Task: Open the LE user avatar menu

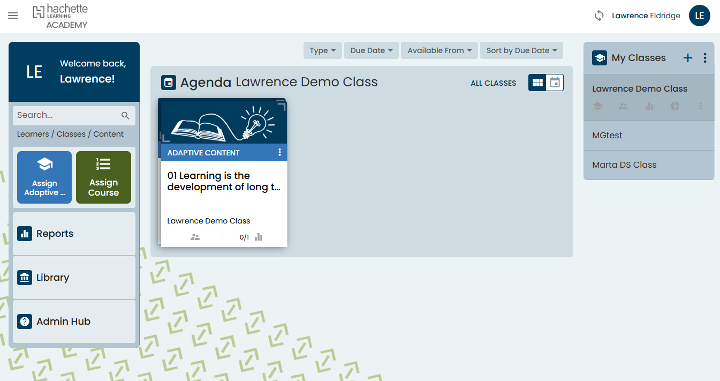Action: [699, 16]
